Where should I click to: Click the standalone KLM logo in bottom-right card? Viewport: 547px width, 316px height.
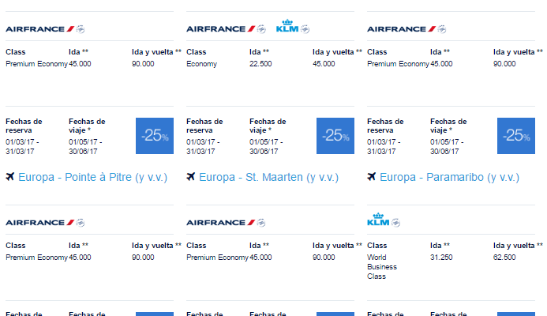[378, 220]
